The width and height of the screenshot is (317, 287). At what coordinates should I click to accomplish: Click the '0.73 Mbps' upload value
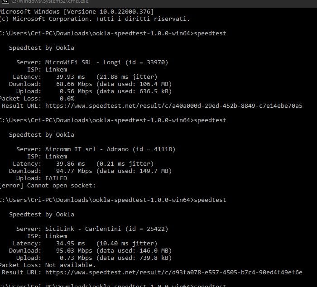click(x=76, y=258)
